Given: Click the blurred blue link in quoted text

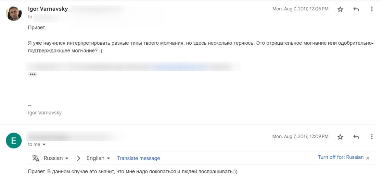Looking at the screenshot, I should [179, 67].
